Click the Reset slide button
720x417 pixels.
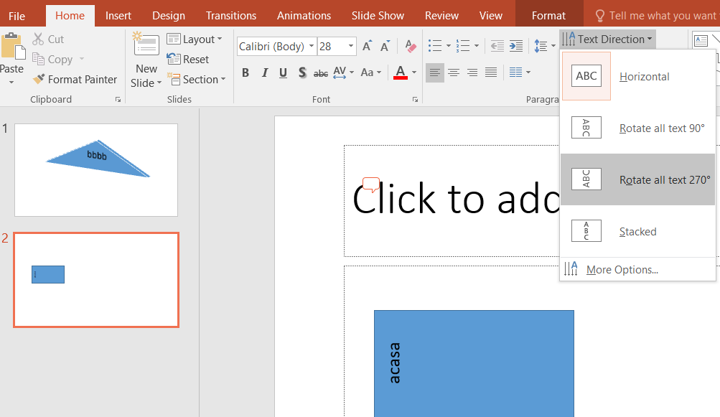pyautogui.click(x=188, y=60)
